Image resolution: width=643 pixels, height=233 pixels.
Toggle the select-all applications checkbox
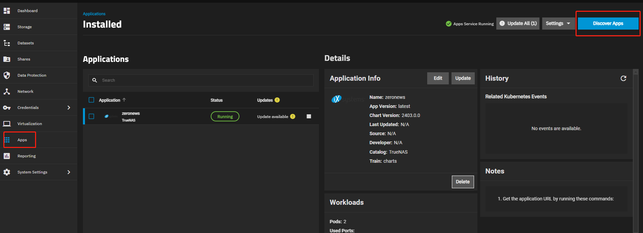tap(91, 100)
